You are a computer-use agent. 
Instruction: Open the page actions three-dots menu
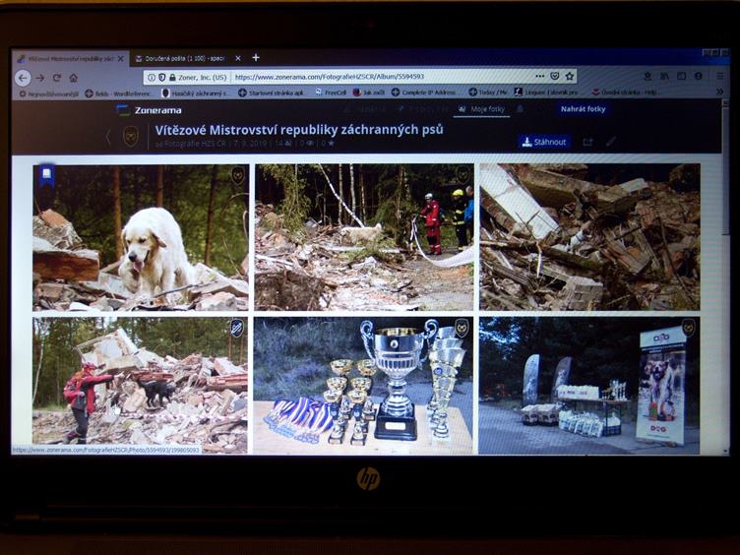pos(540,76)
